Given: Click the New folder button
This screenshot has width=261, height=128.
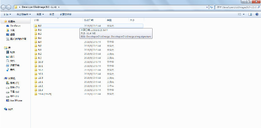Looking at the screenshot, I should pyautogui.click(x=66, y=14).
